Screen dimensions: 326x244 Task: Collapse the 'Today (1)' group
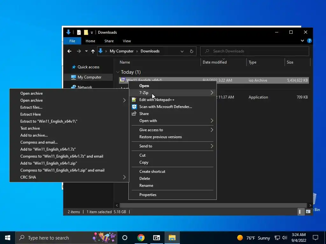(118, 72)
